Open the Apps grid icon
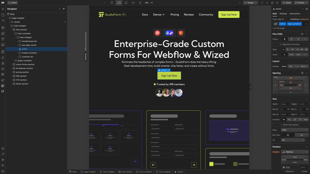This screenshot has width=310, height=174. 3,74
